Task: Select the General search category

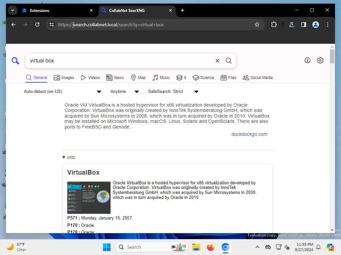Action: point(36,78)
